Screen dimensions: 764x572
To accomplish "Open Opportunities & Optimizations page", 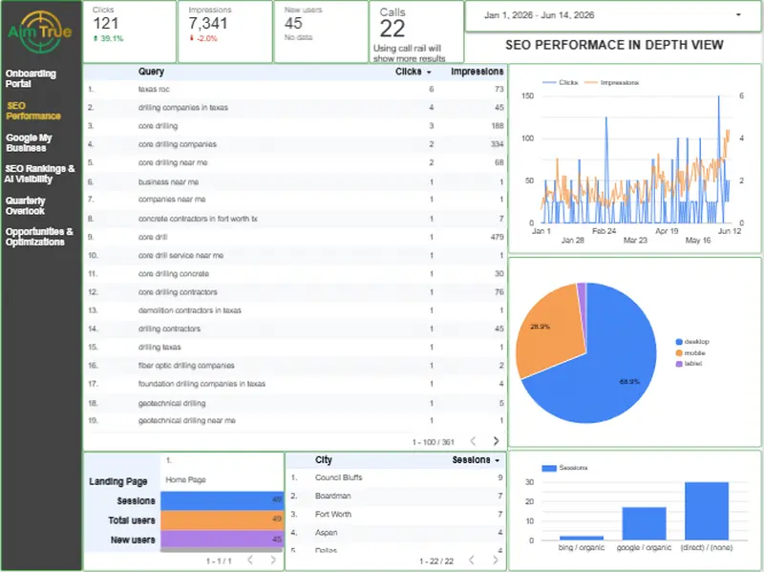I will click(x=39, y=236).
